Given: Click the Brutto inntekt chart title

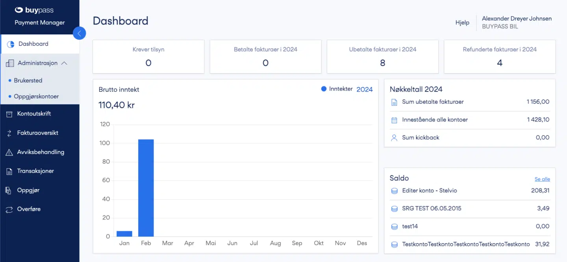Looking at the screenshot, I should (119, 89).
